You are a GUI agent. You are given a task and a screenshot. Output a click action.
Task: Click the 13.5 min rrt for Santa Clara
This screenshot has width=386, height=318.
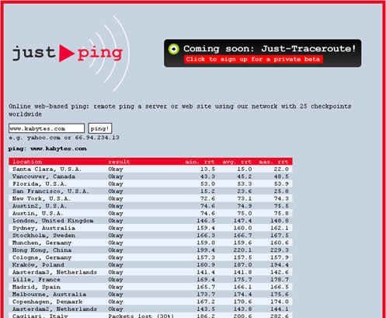tap(207, 169)
